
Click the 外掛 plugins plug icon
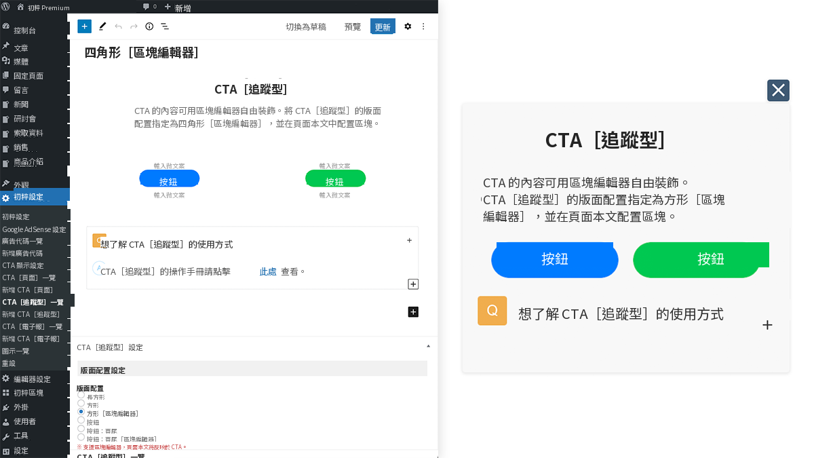[5, 407]
